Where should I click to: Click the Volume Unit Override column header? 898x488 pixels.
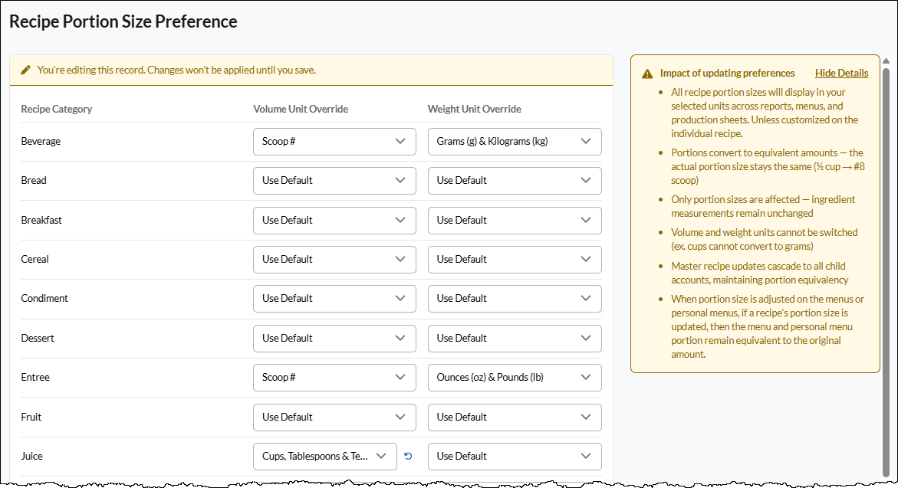pyautogui.click(x=301, y=109)
